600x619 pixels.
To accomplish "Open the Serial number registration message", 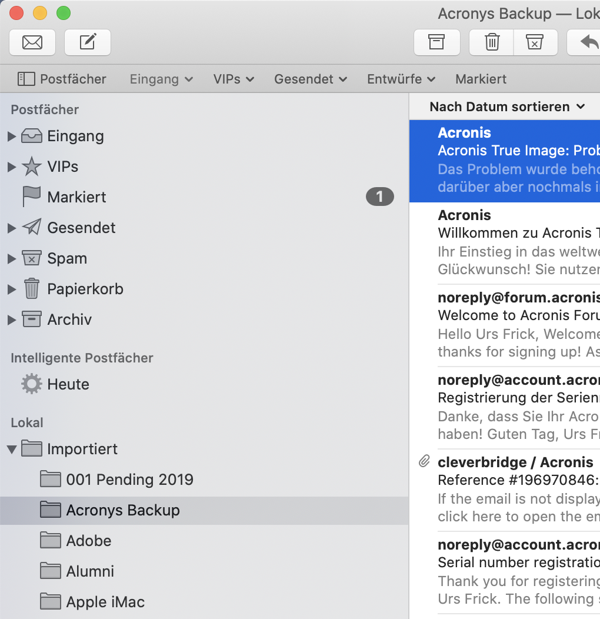I will tap(505, 573).
